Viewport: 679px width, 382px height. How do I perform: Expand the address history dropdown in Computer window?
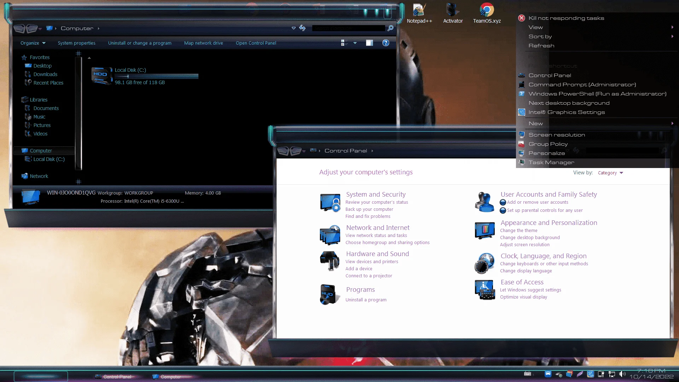coord(294,28)
